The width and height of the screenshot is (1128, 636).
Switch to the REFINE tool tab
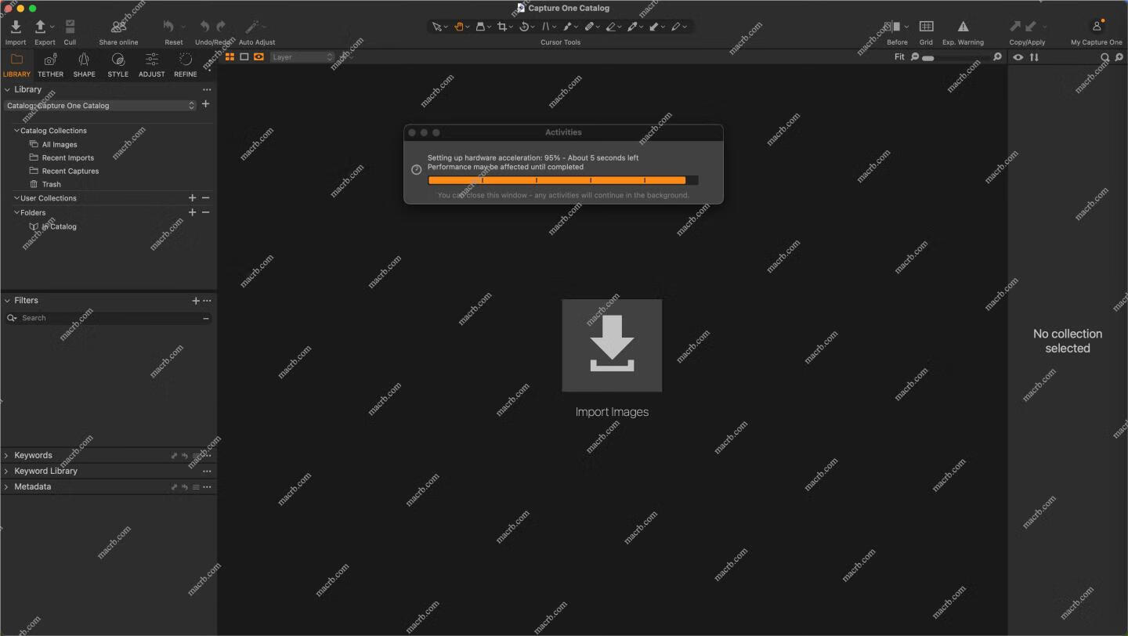point(186,65)
